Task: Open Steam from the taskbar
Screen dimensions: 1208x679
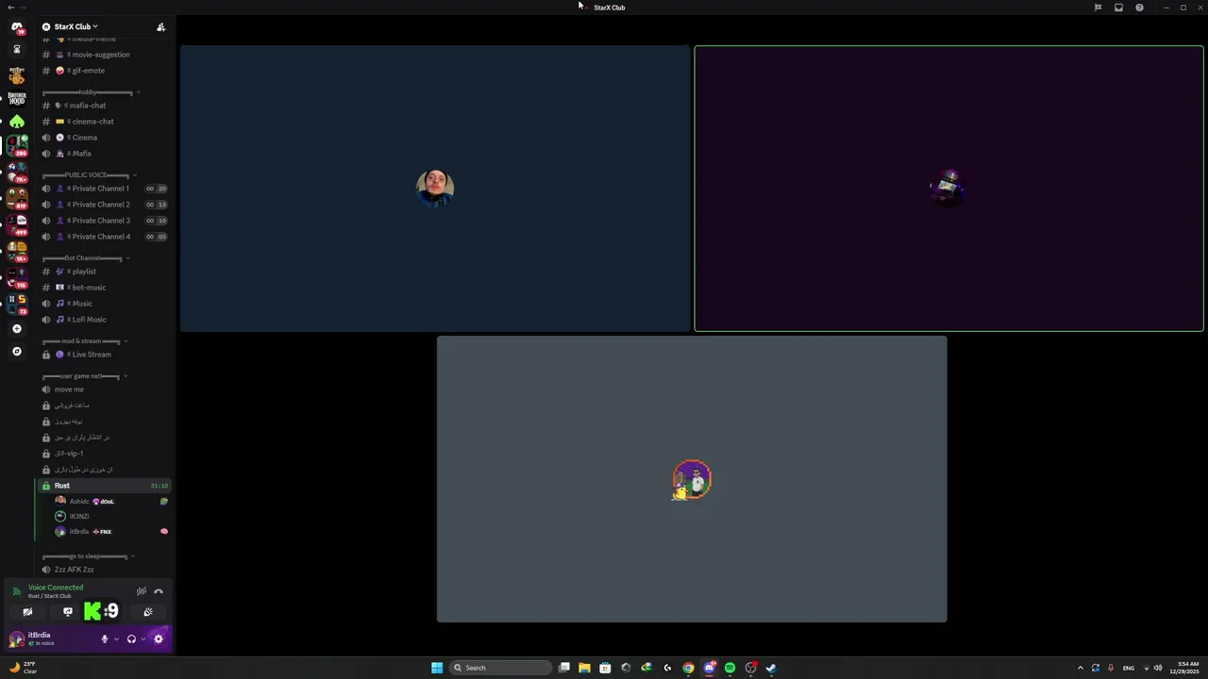Action: tap(771, 668)
